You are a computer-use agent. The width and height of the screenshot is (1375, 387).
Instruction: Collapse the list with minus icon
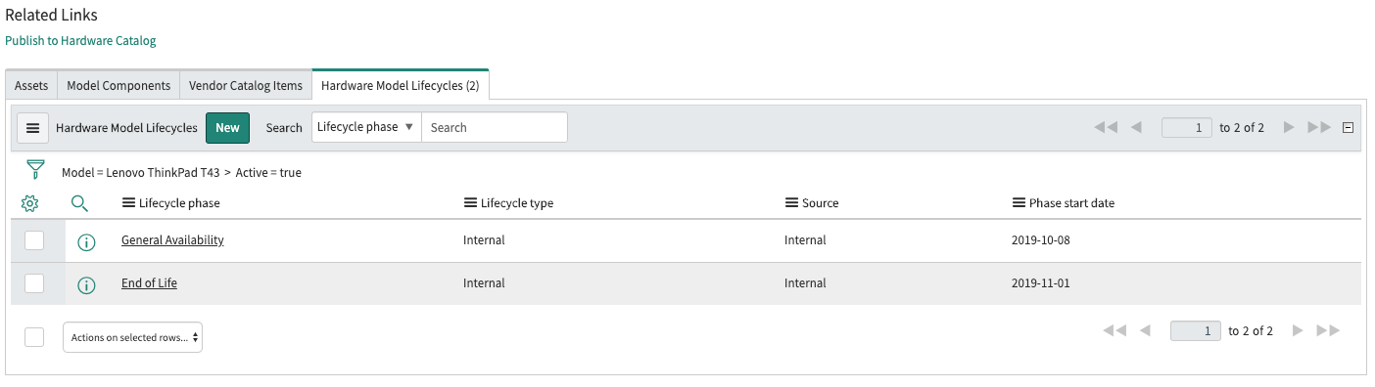pyautogui.click(x=1348, y=128)
